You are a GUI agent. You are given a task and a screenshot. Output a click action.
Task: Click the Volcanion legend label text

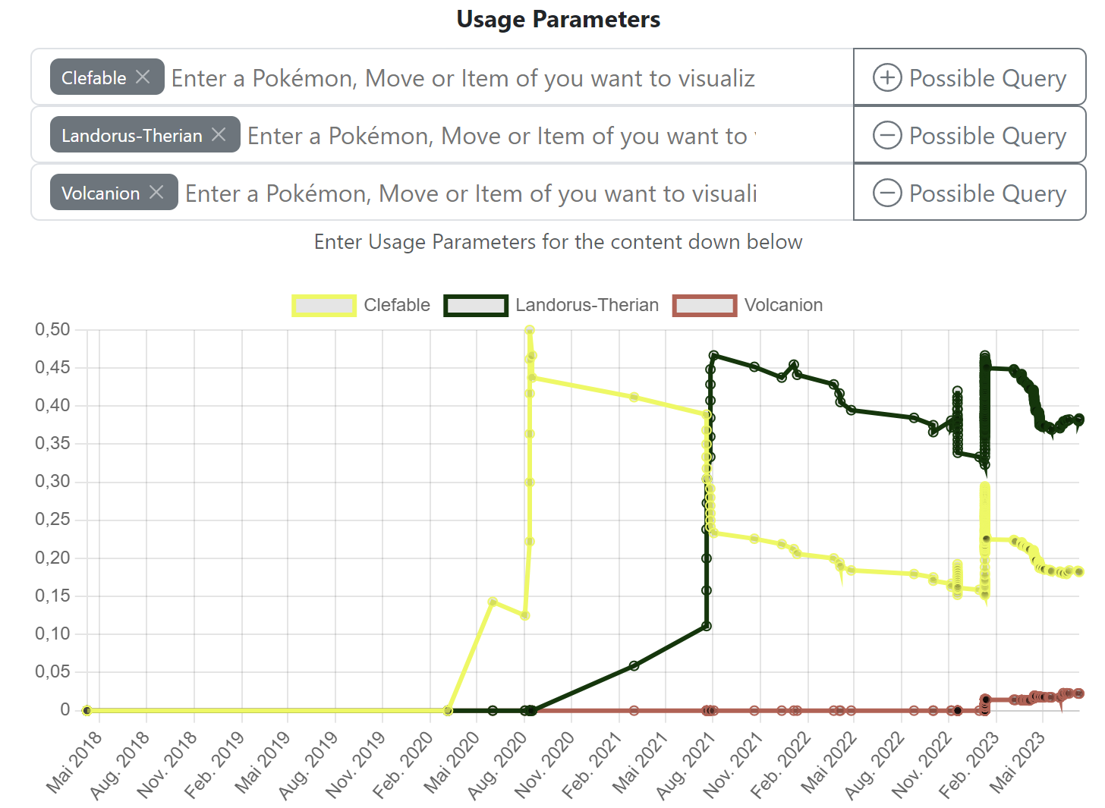[783, 305]
